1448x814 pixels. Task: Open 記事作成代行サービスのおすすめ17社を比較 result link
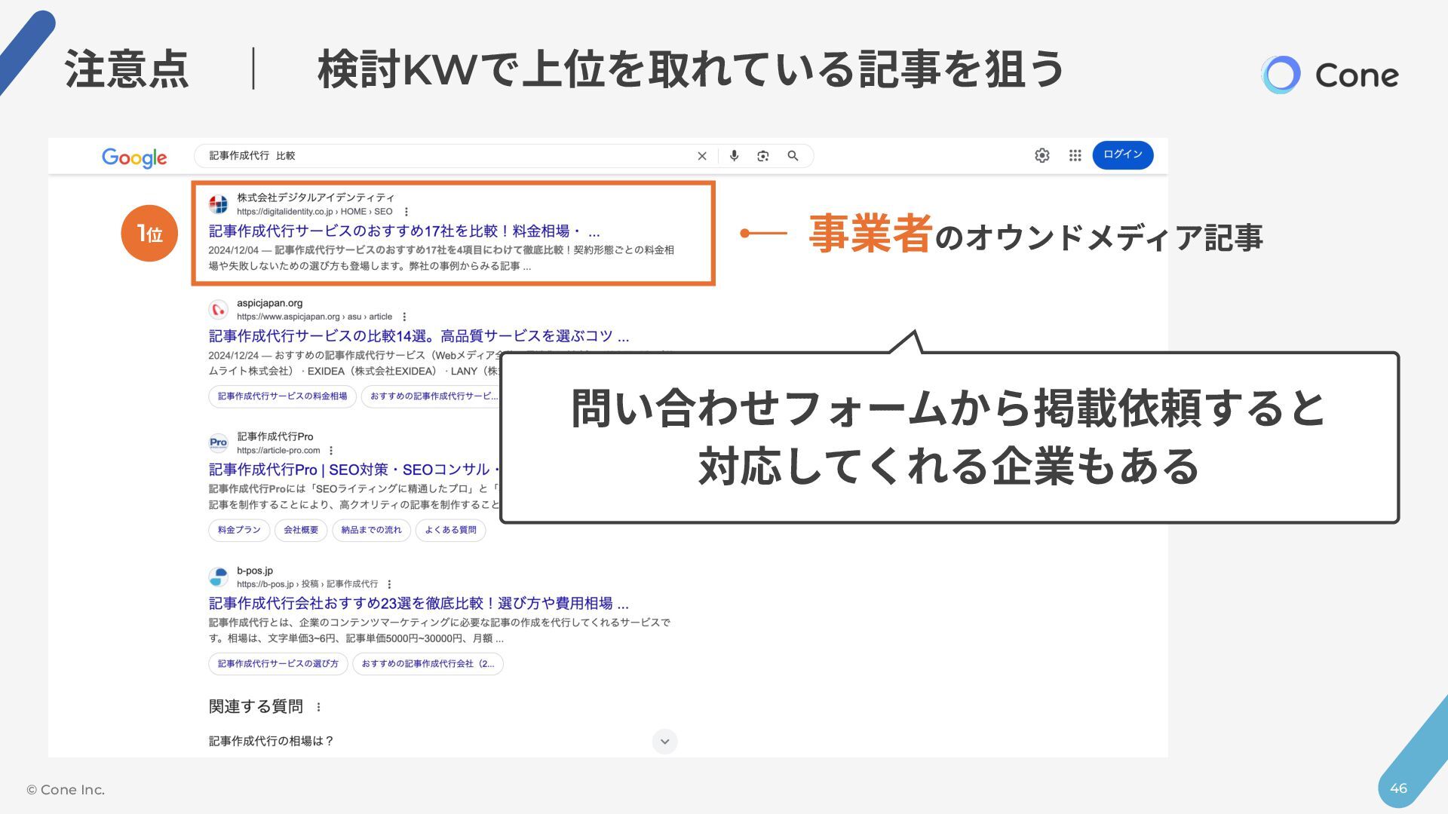pos(404,231)
